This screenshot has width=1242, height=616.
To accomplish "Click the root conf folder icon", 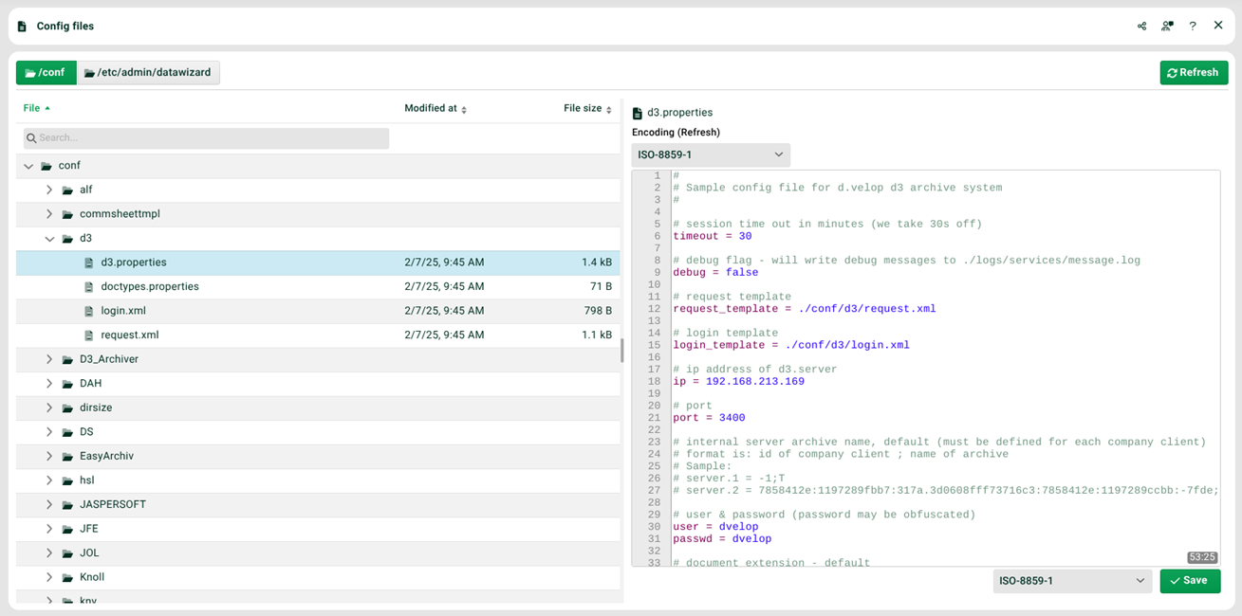I will click(x=46, y=166).
